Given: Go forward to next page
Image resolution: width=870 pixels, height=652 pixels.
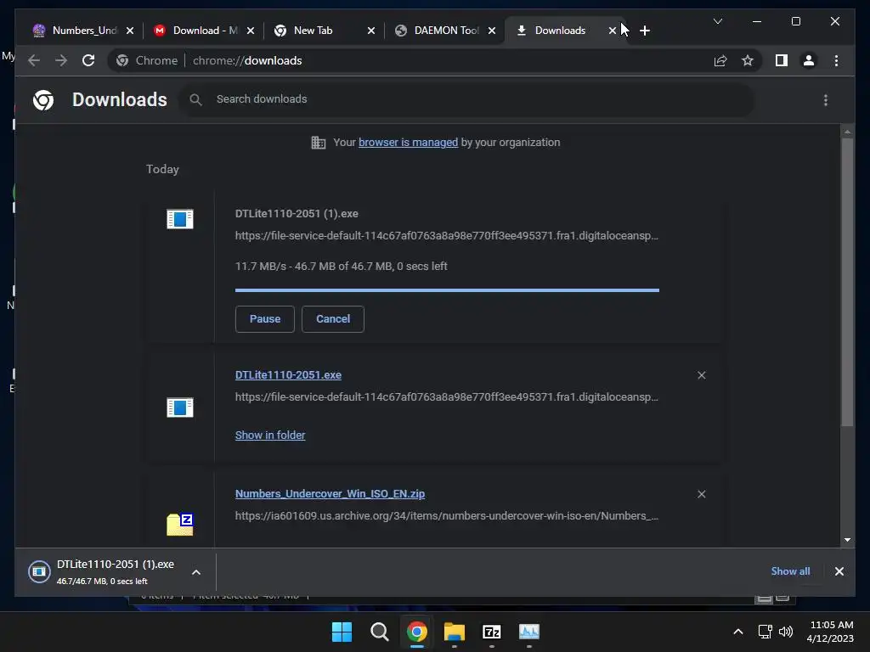Looking at the screenshot, I should click(x=61, y=60).
